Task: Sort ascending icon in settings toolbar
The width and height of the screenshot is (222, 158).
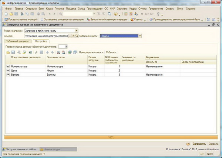Action: pyautogui.click(x=58, y=52)
